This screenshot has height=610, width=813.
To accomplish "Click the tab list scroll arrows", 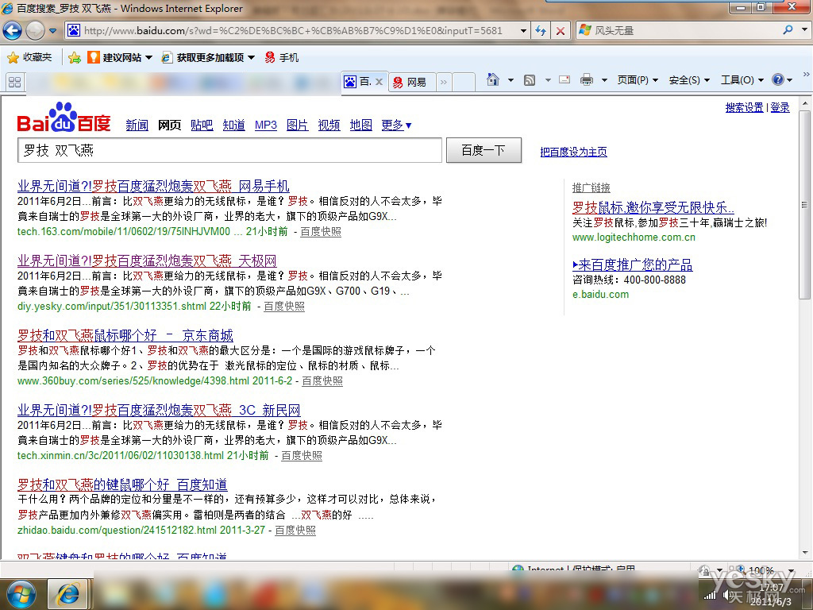I will pyautogui.click(x=443, y=82).
